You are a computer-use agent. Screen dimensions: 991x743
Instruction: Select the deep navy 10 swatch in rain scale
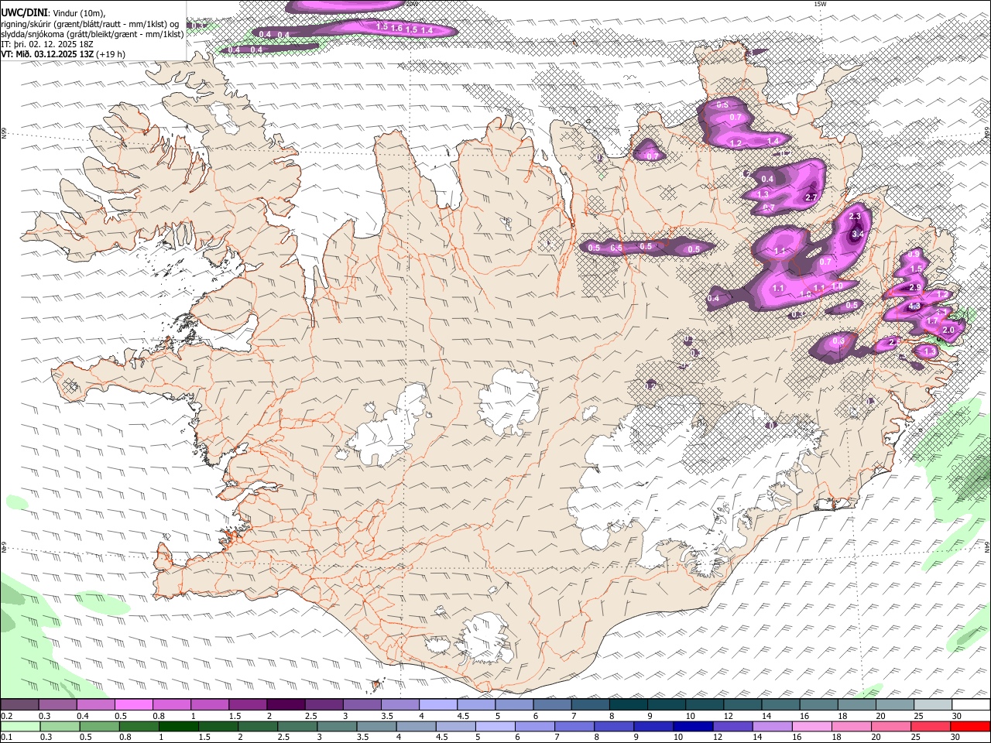(x=692, y=726)
